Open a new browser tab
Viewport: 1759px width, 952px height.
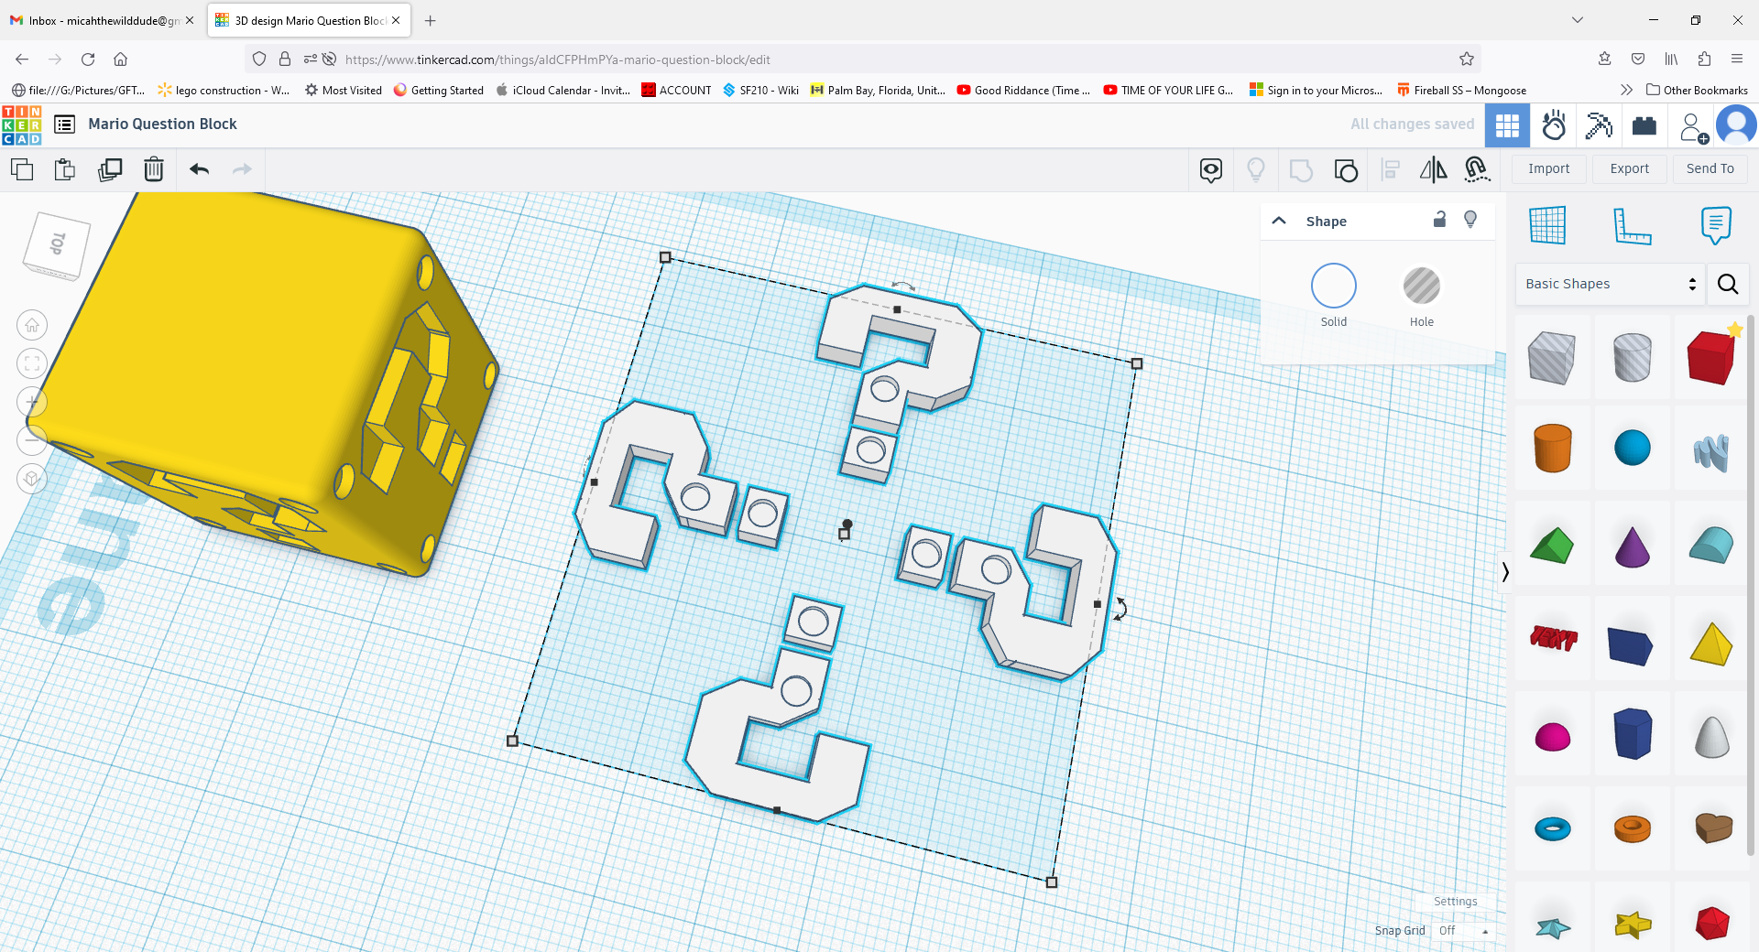(x=431, y=20)
